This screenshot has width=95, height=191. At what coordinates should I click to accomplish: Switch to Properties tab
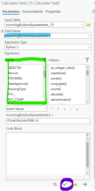coord(53,12)
